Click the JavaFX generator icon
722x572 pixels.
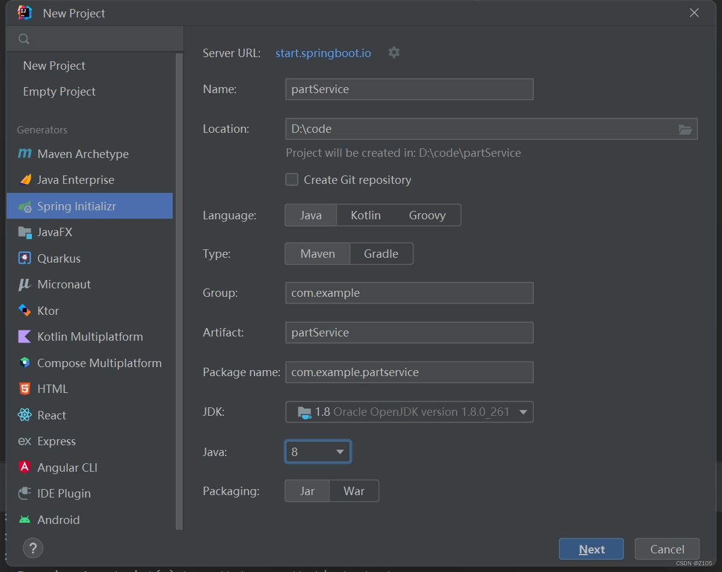click(x=25, y=232)
